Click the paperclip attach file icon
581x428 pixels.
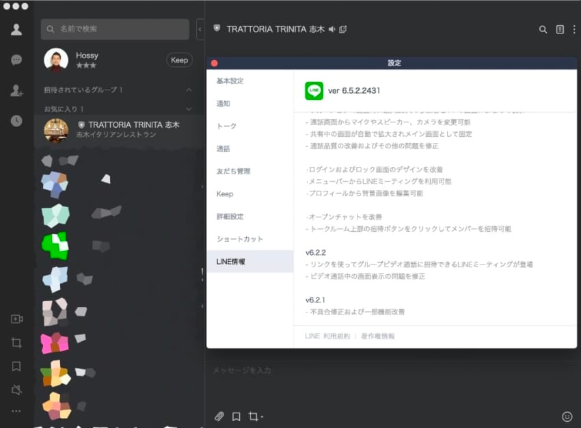pos(219,416)
